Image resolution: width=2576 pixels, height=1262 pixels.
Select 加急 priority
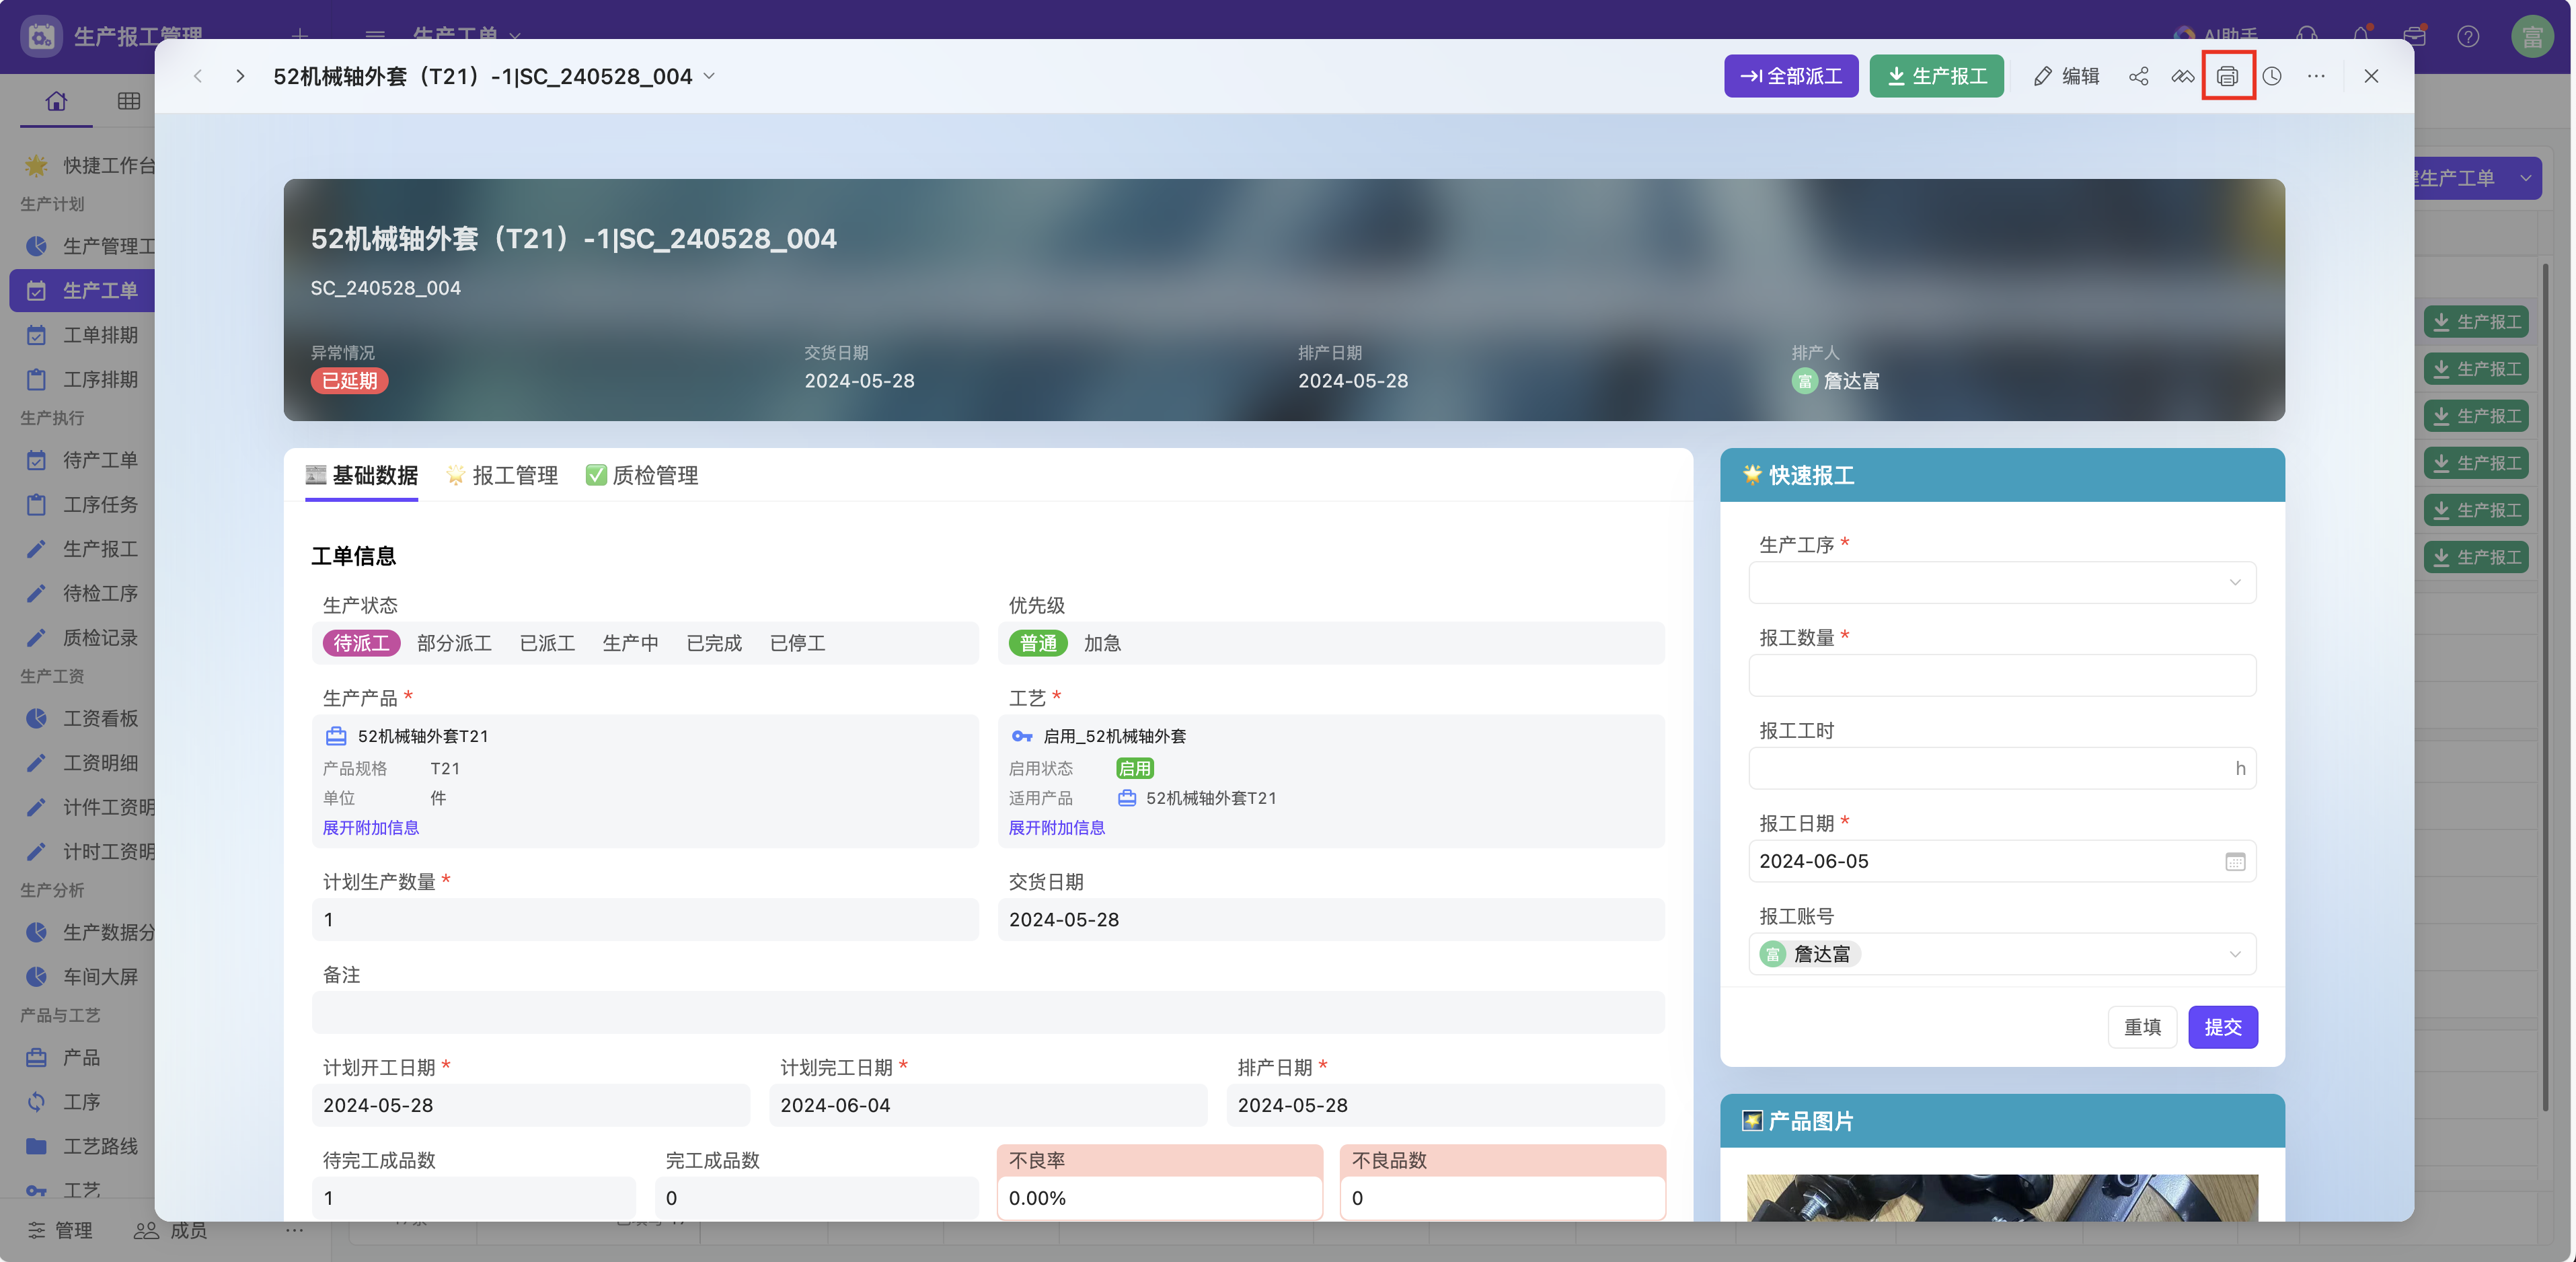pyautogui.click(x=1102, y=643)
